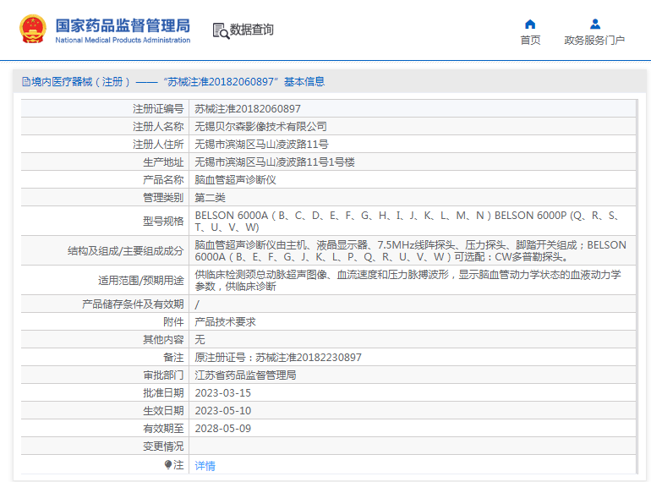Select approving department 江苏省药品监督管理局
Screen dimensions: 651x482
click(x=245, y=375)
